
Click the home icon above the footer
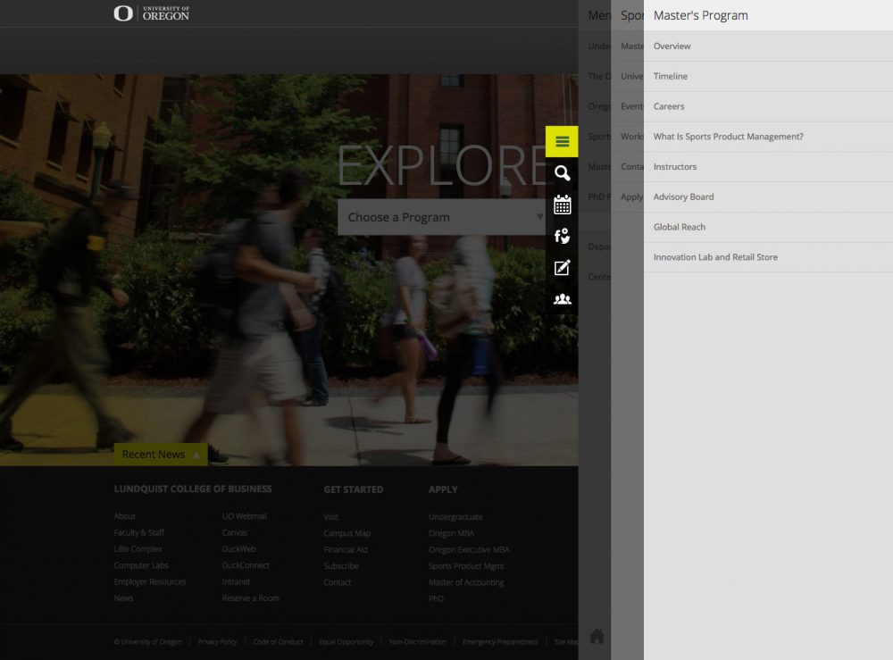597,636
